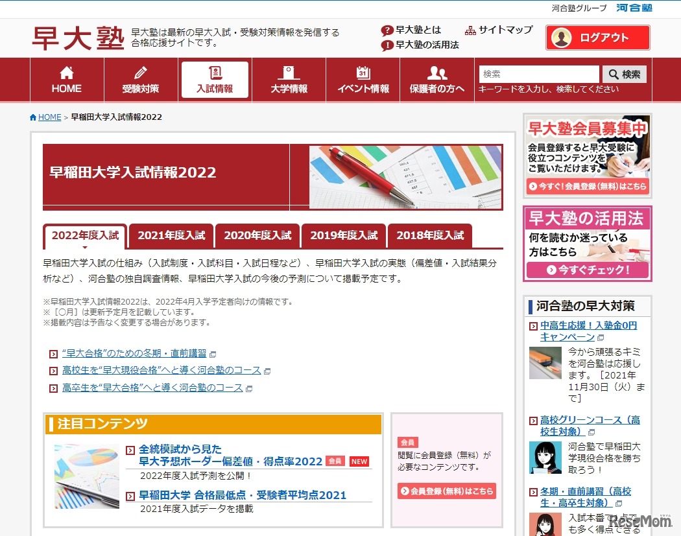Viewport: 681px width, 536px height.
Task: Open the 2018年度入試 tab
Action: coord(431,235)
